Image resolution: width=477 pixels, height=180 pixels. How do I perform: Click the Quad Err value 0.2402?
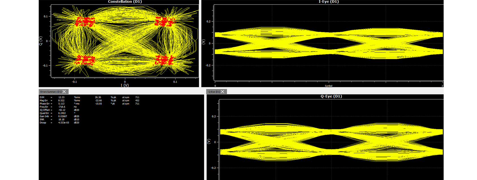[x=62, y=113]
